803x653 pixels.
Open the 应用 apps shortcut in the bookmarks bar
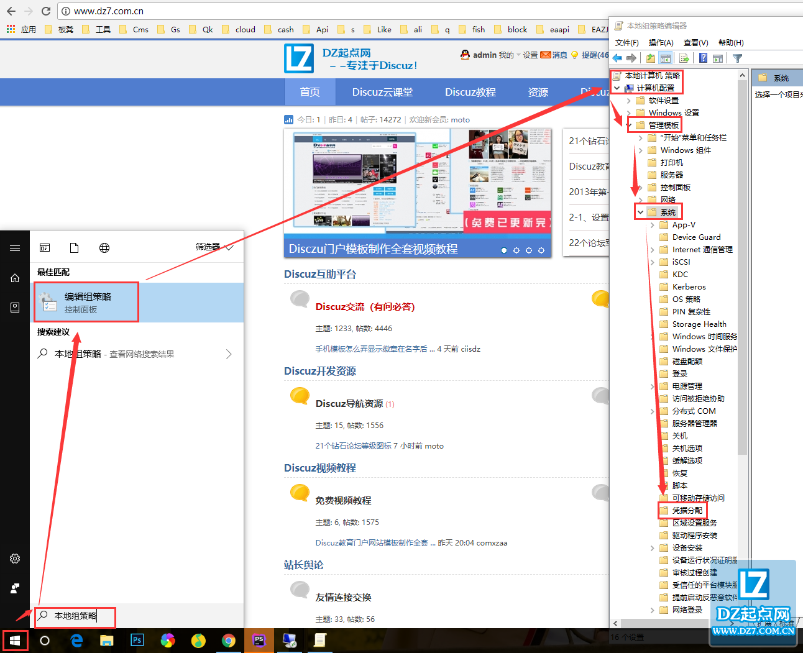pos(21,29)
